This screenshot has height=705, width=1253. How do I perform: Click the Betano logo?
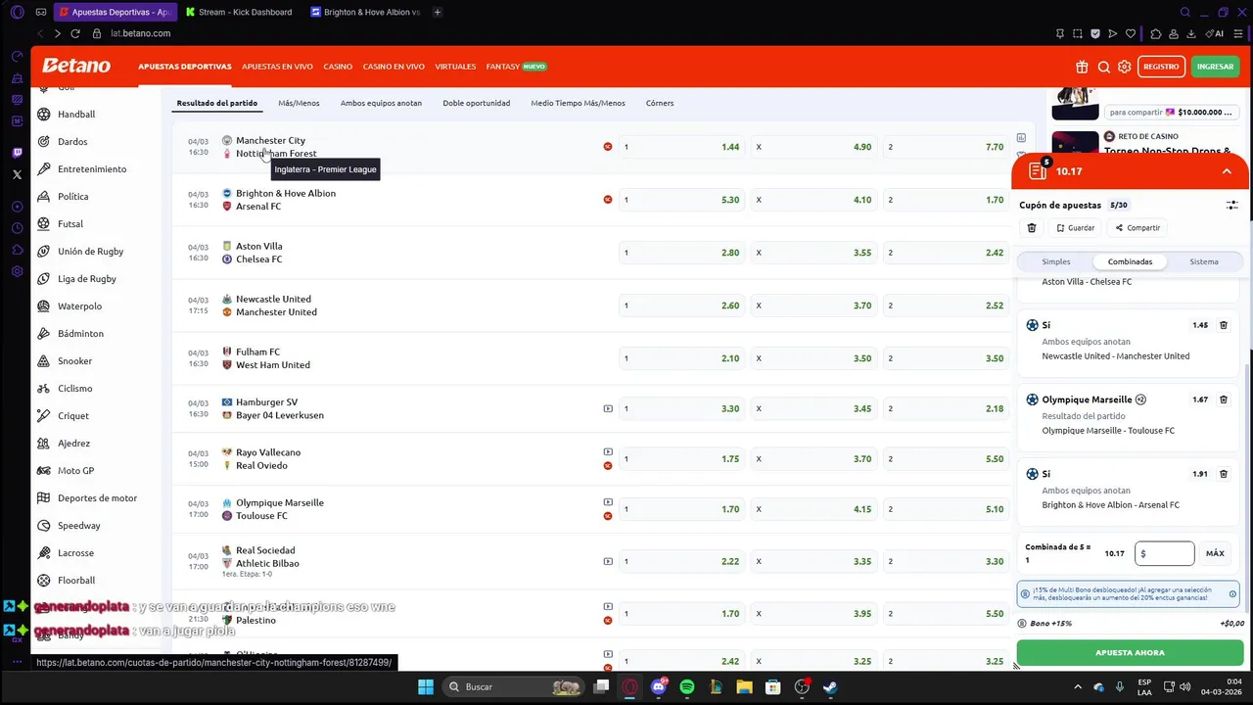[x=76, y=66]
